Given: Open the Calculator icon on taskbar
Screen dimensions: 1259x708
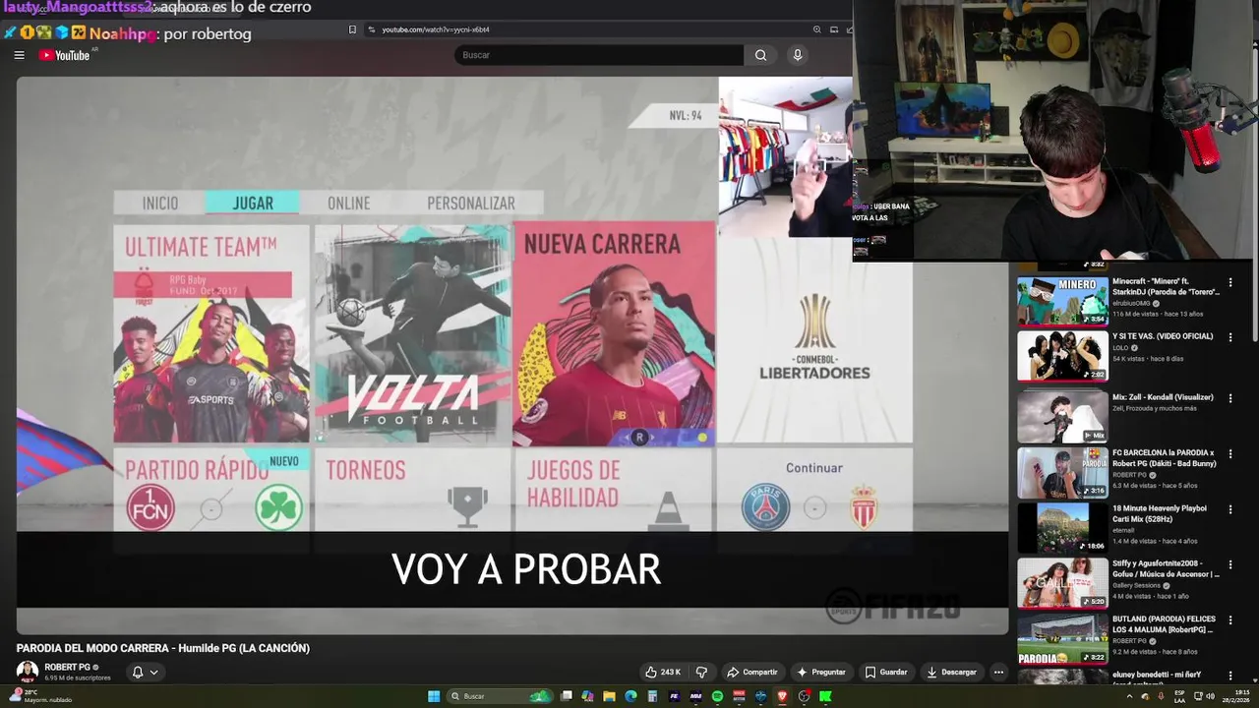Looking at the screenshot, I should pos(652,696).
